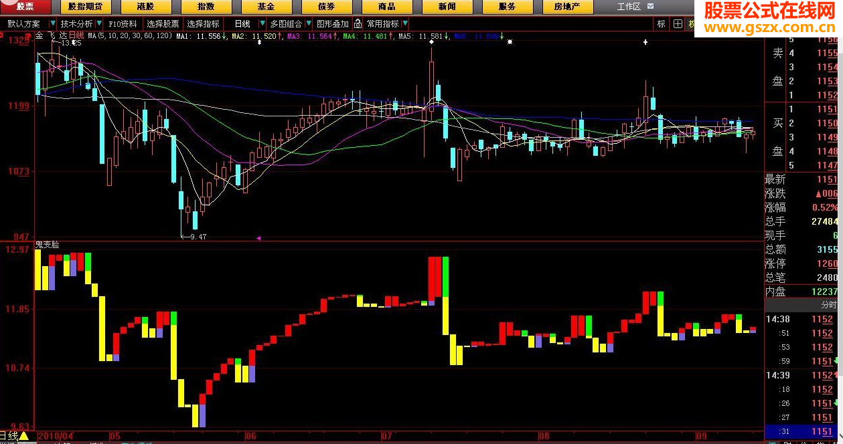Click the 1073 price axis label
Viewport: 843px width, 444px height.
click(20, 171)
